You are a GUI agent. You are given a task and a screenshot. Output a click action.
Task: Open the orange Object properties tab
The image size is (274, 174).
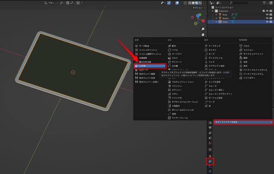pos(210,156)
